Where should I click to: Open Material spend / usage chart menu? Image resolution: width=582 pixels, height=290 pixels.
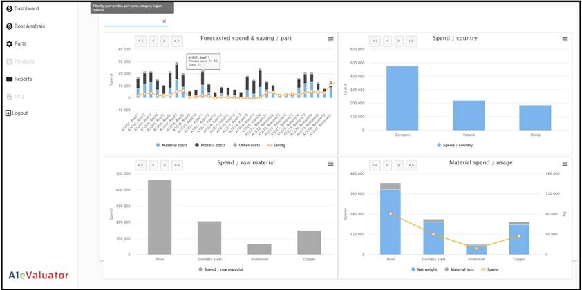(565, 164)
